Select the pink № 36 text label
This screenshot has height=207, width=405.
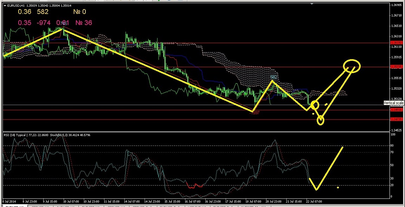(x=84, y=23)
